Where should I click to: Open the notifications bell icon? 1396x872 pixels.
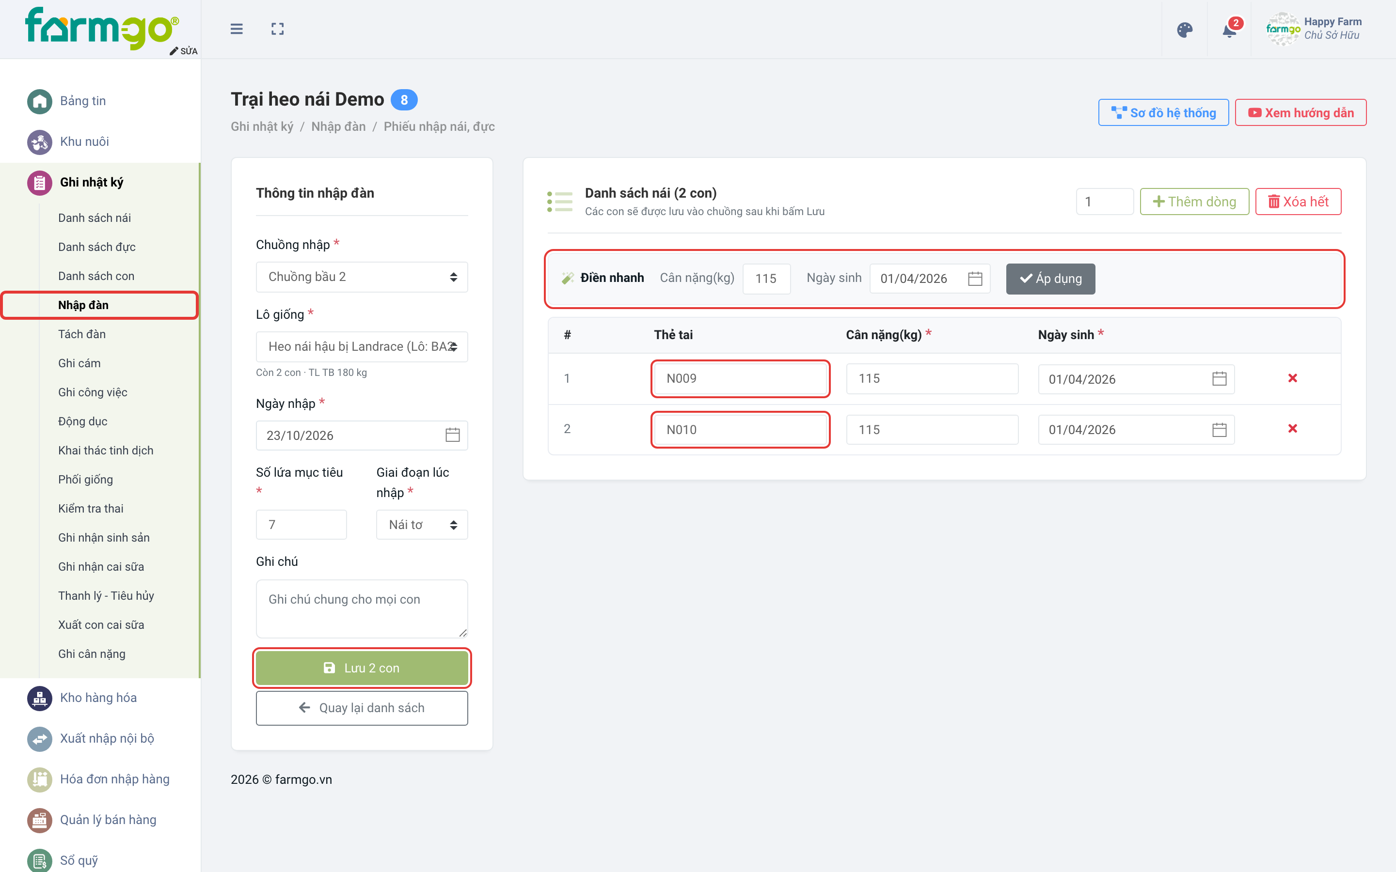click(1229, 30)
